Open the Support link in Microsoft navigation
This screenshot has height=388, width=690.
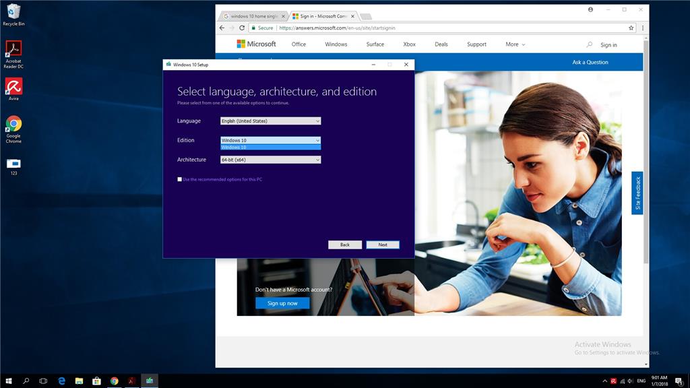pyautogui.click(x=476, y=44)
